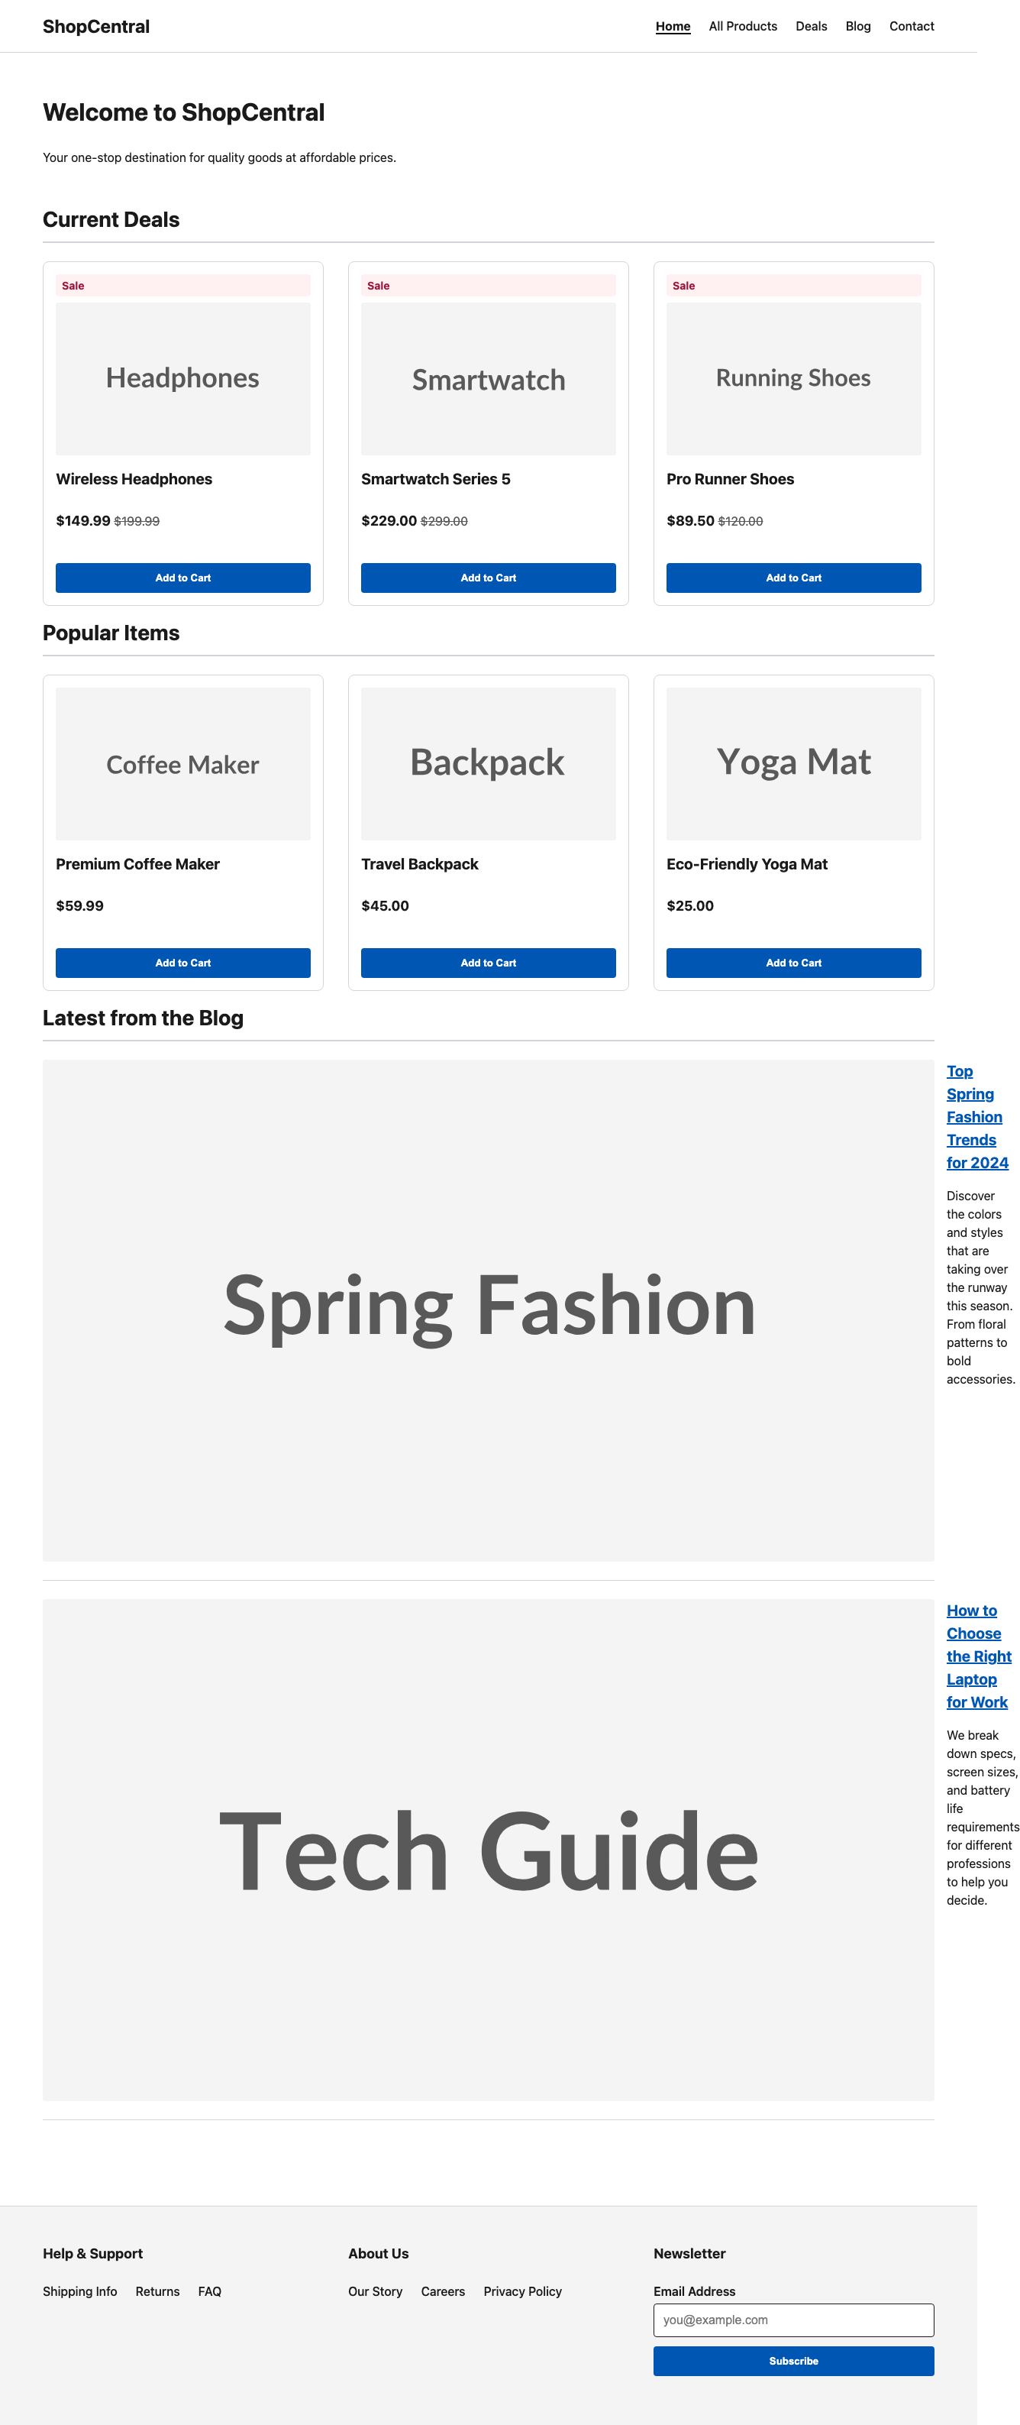Screen dimensions: 1020x2425
Task: View the Shipping Info page
Action: tap(80, 2291)
